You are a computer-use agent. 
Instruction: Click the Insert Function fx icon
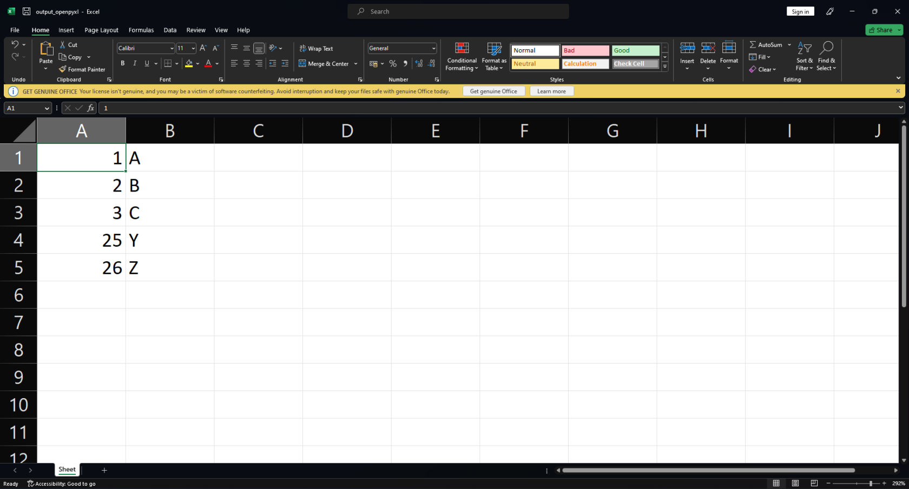click(x=90, y=108)
